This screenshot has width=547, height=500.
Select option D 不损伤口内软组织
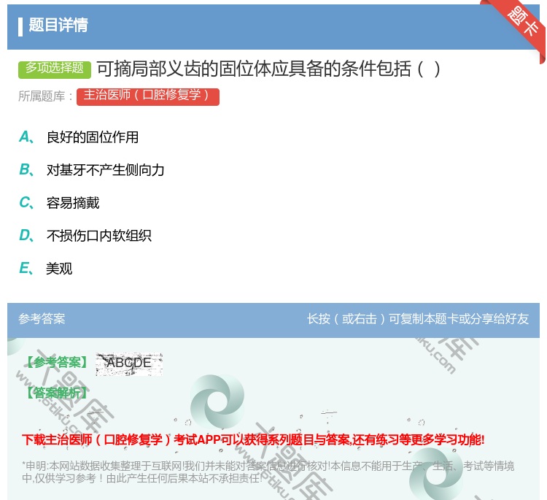(x=85, y=236)
